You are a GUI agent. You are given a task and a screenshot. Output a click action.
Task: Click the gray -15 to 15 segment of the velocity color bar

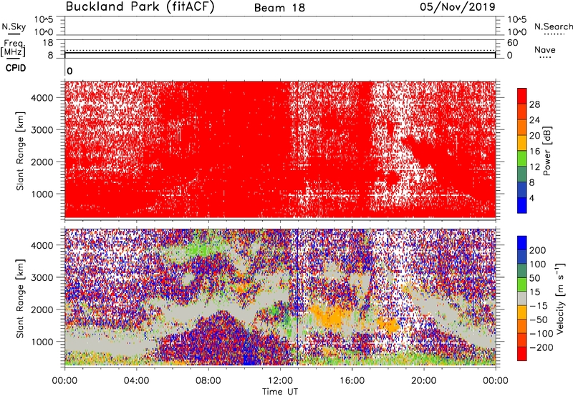click(x=521, y=298)
